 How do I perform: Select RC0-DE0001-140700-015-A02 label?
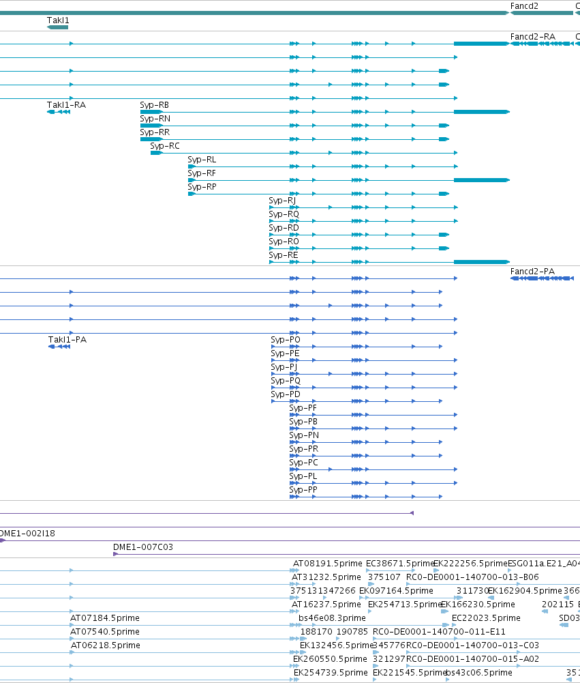[x=472, y=659]
